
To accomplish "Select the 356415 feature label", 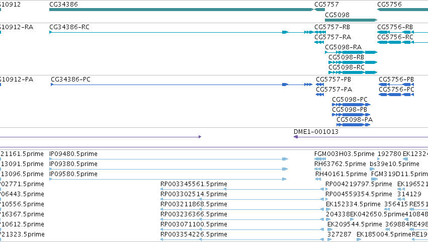I will tap(396, 204).
